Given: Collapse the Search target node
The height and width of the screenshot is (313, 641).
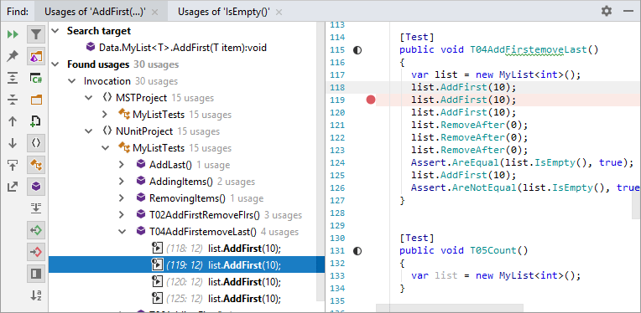Looking at the screenshot, I should point(56,31).
